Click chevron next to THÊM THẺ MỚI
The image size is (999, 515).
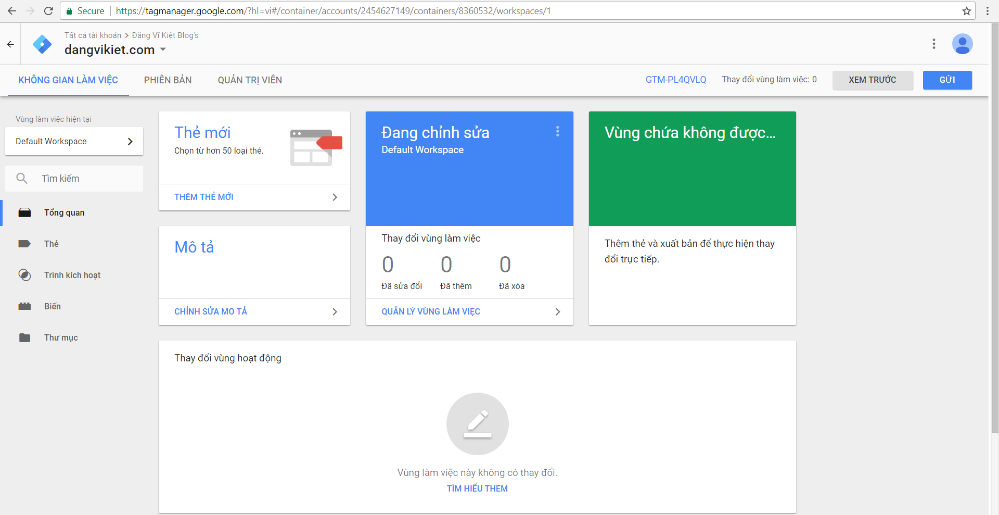(335, 197)
